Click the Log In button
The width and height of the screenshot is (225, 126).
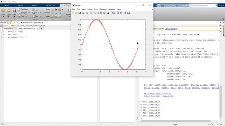coord(221,6)
